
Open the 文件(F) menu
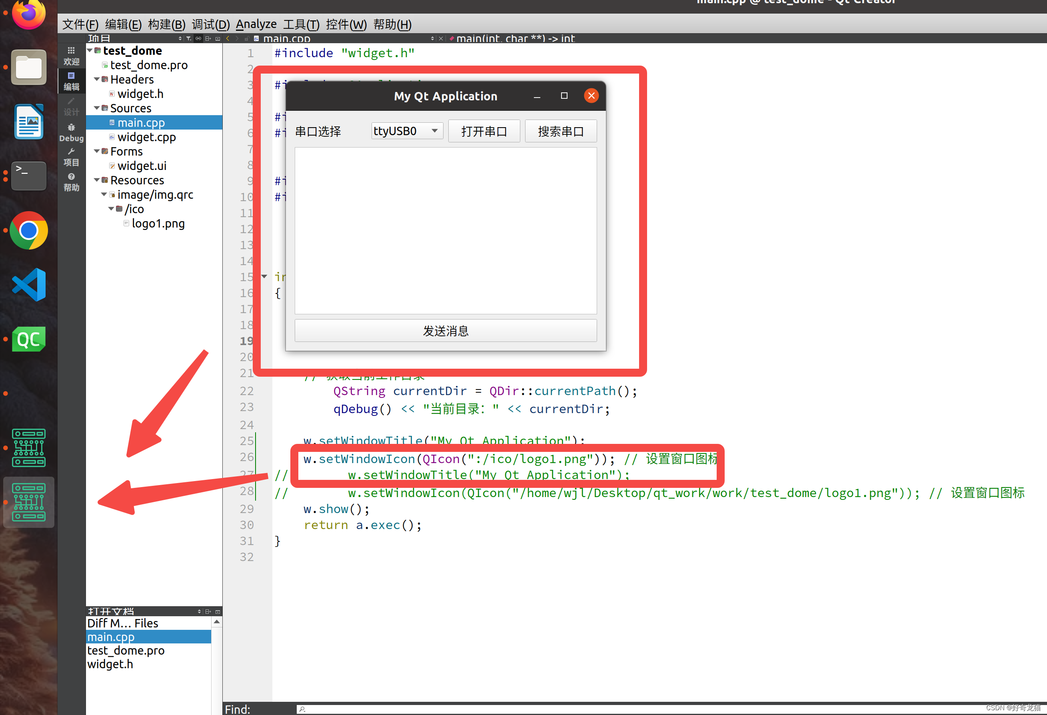pyautogui.click(x=80, y=24)
